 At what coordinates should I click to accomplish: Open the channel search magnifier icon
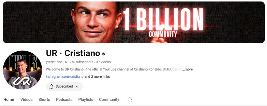point(130,100)
